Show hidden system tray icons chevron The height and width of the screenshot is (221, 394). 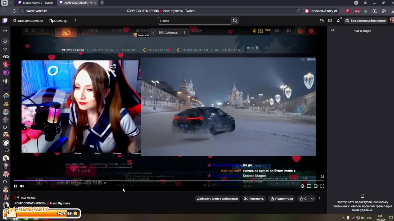343,218
